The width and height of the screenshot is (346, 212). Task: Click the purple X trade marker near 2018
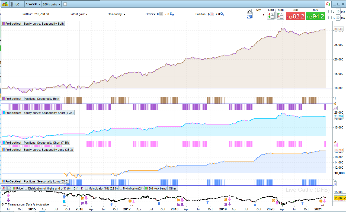(x=178, y=205)
